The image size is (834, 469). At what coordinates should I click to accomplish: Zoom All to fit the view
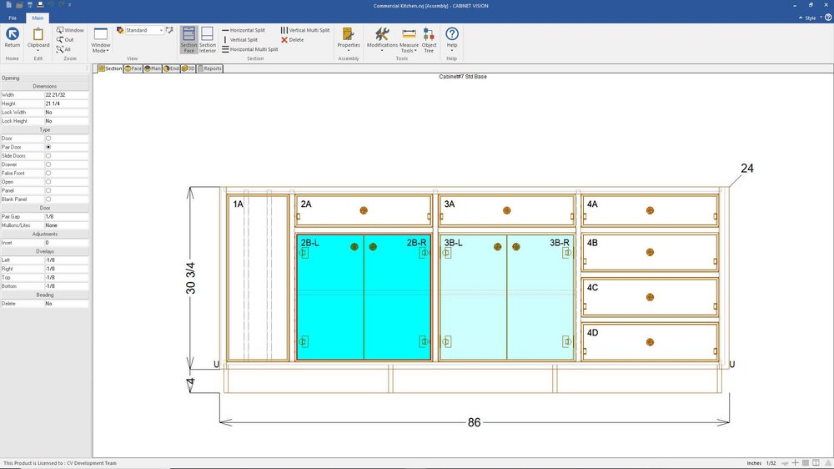pos(64,49)
